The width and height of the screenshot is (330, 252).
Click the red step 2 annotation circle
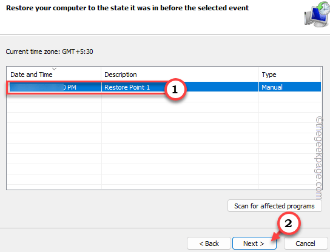[x=288, y=223]
